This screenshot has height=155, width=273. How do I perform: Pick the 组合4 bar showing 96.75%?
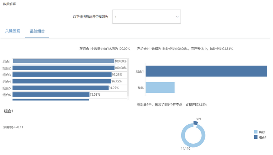pos(62,81)
